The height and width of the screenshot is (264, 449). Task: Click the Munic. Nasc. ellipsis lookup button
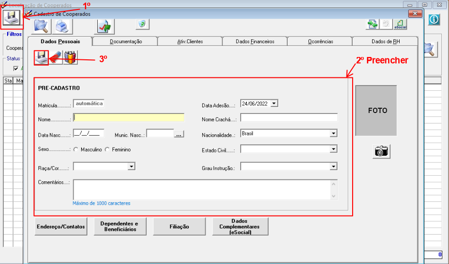click(179, 134)
